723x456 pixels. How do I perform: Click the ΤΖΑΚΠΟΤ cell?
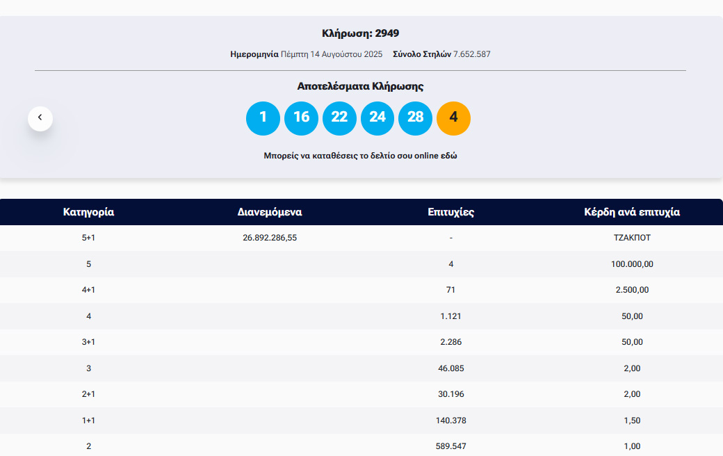[x=632, y=238]
